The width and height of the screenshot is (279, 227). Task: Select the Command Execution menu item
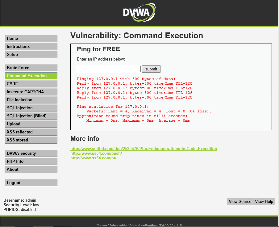point(31,76)
